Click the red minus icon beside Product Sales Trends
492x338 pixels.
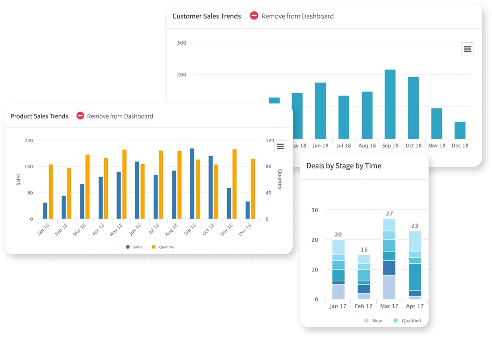[x=80, y=115]
